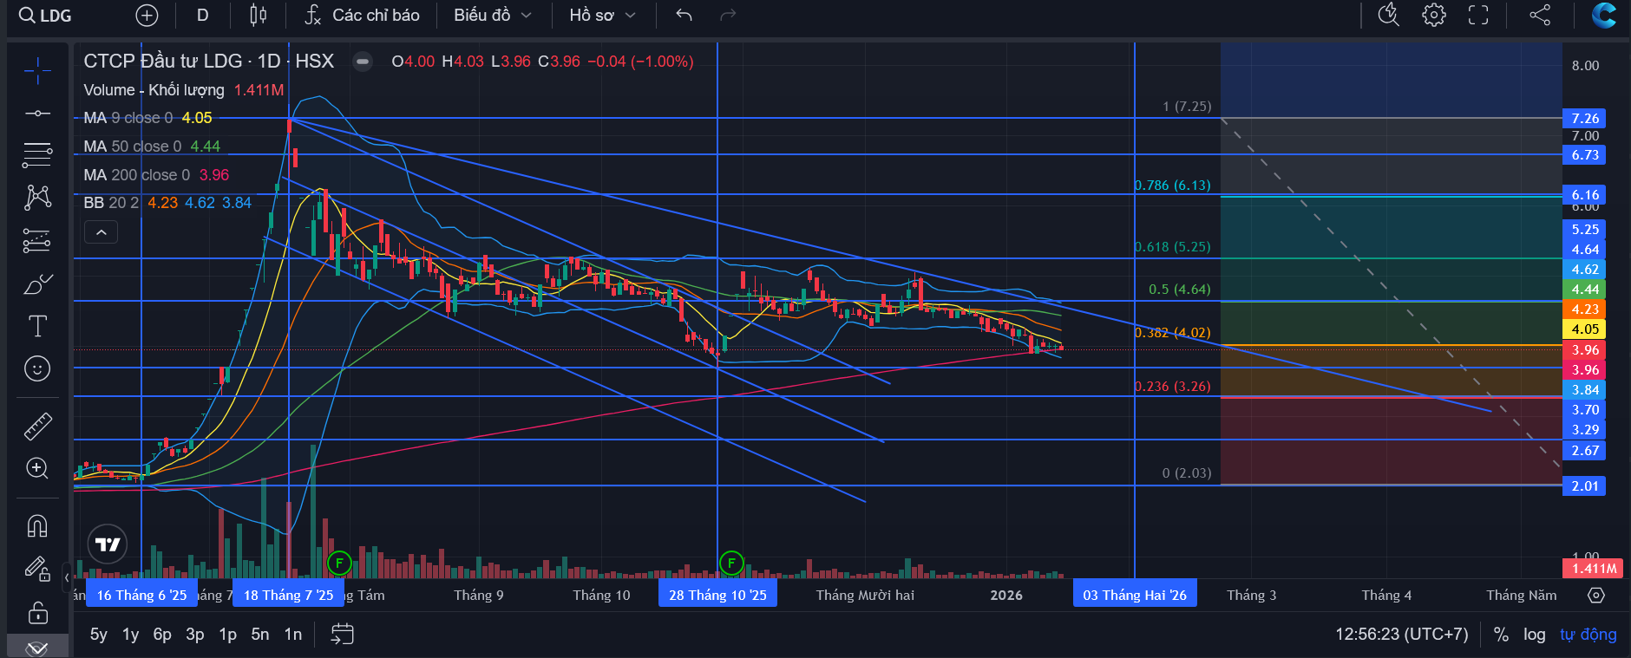Set range to 3p
Screen dimensions: 1631x658
click(x=195, y=635)
